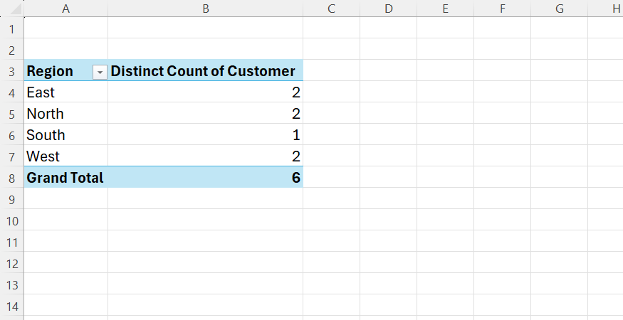
Task: Select row 3 header
Action: pos(12,71)
